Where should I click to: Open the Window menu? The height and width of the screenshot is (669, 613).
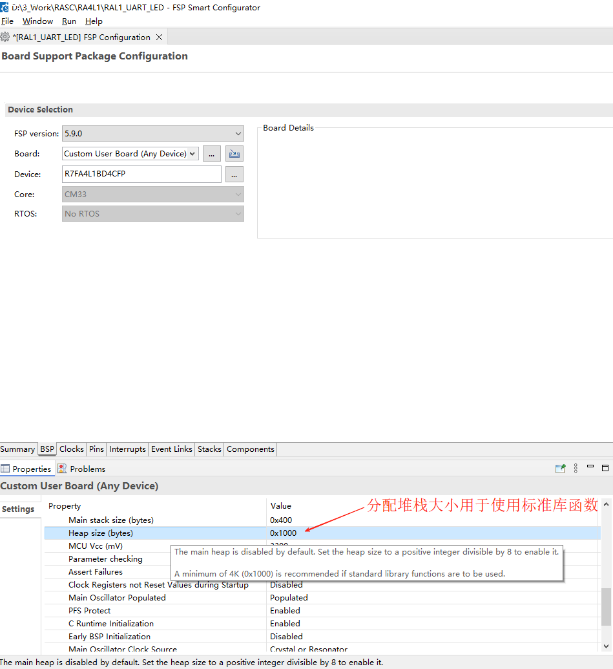(x=37, y=21)
